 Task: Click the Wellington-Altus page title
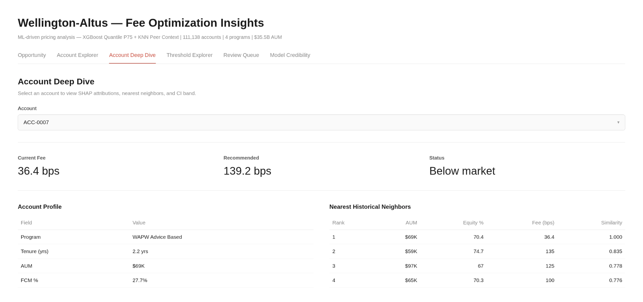point(141,23)
